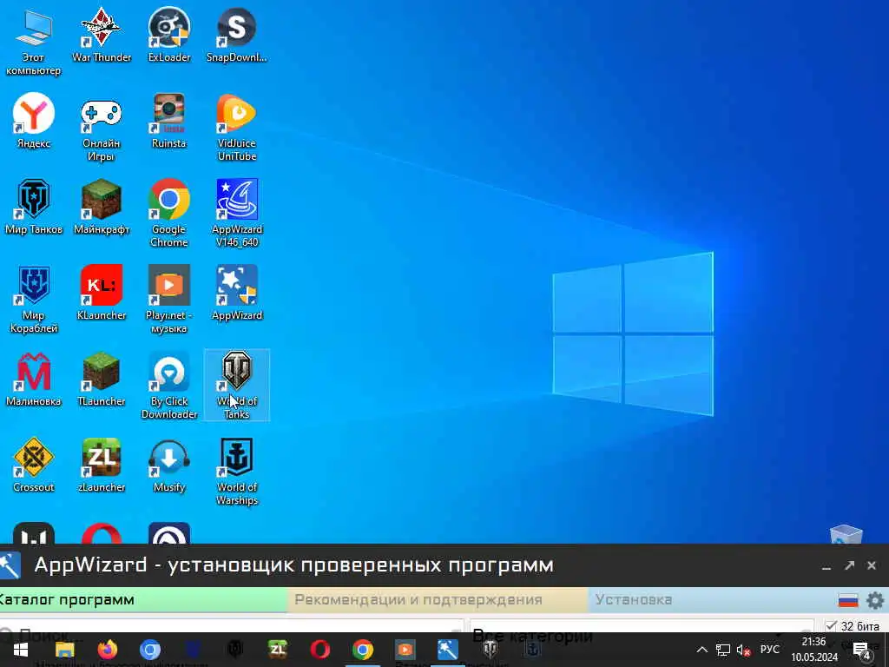Open the network tray icon
The image size is (889, 667).
click(723, 650)
